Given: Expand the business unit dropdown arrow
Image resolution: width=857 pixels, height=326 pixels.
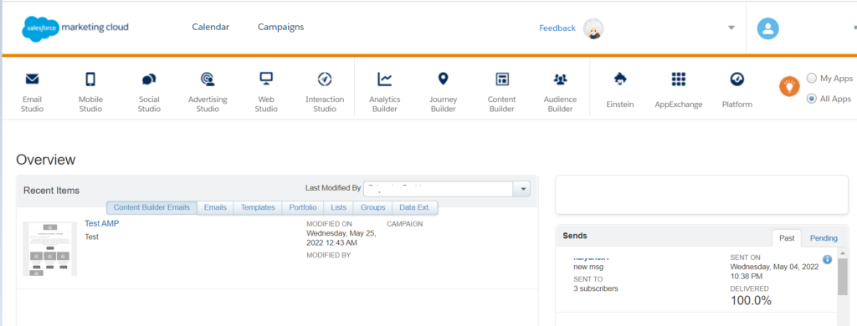Looking at the screenshot, I should [731, 28].
